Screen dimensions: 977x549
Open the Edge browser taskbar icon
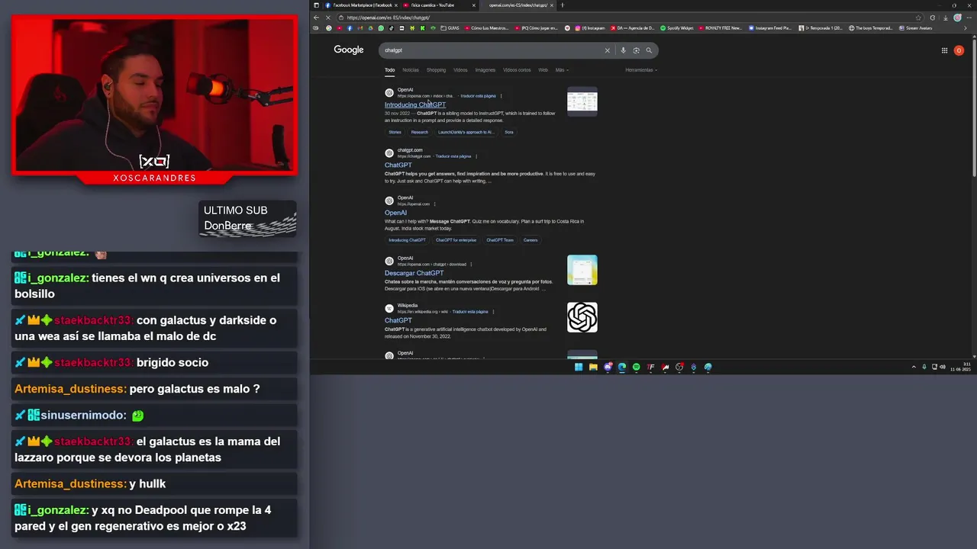pyautogui.click(x=622, y=367)
